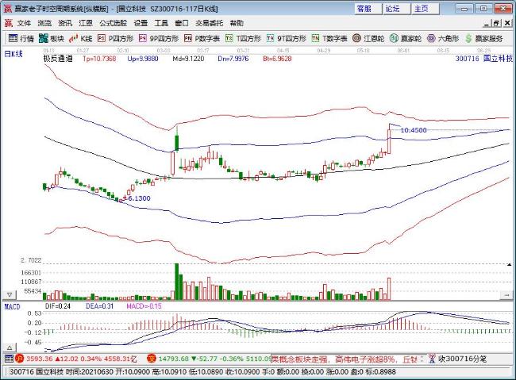The image size is (516, 380).
Task: Open the 行情 quotes toolbar icon
Action: tap(21, 38)
